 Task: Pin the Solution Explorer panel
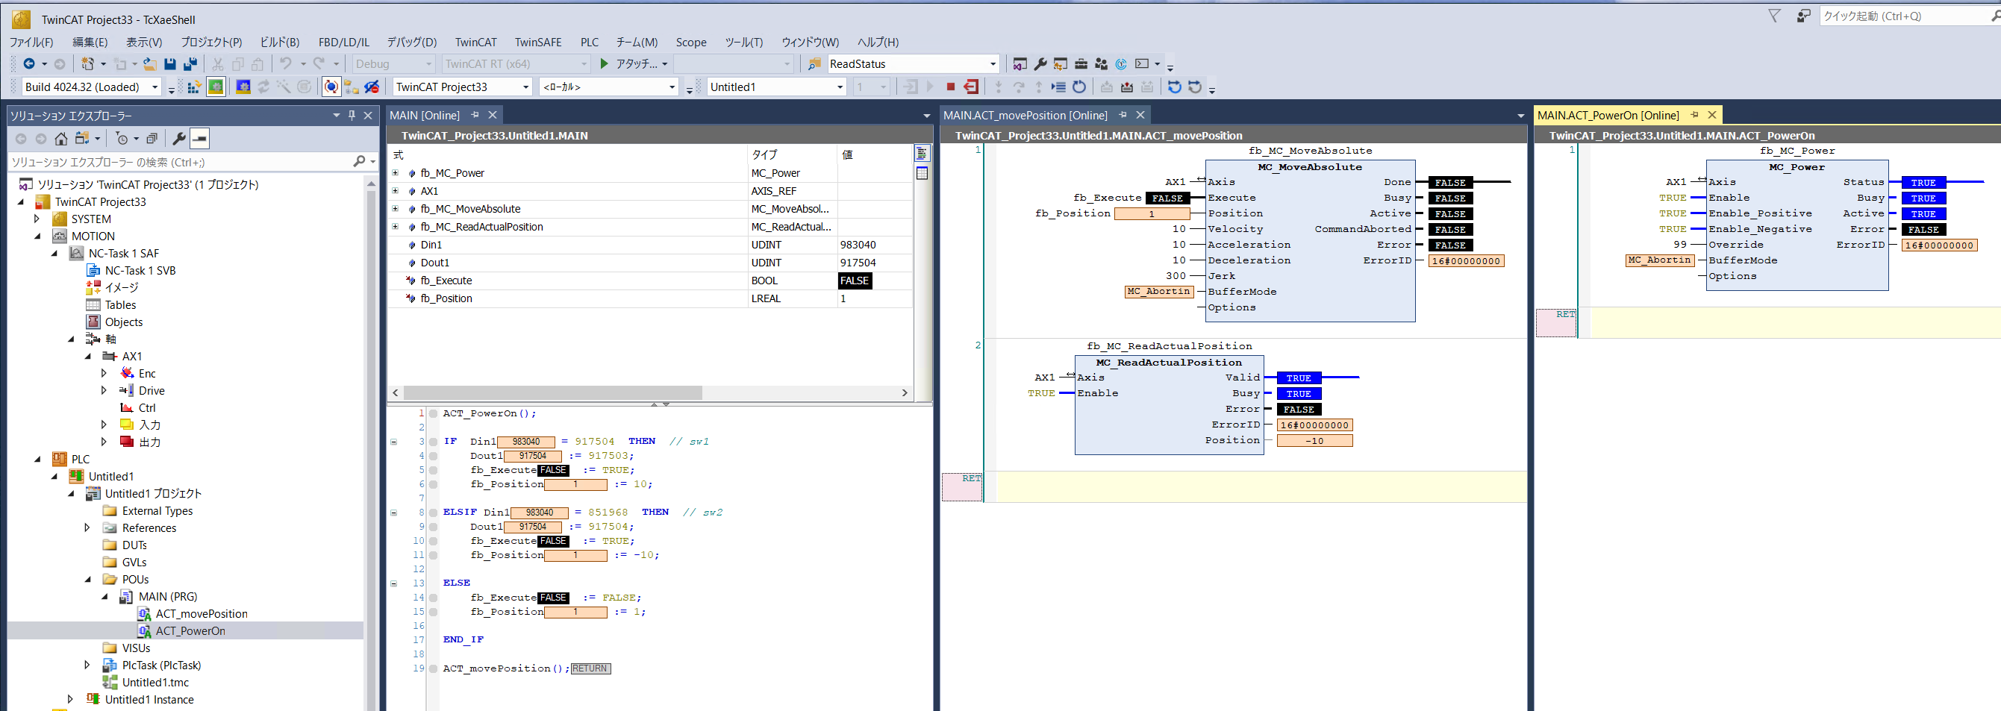click(352, 116)
